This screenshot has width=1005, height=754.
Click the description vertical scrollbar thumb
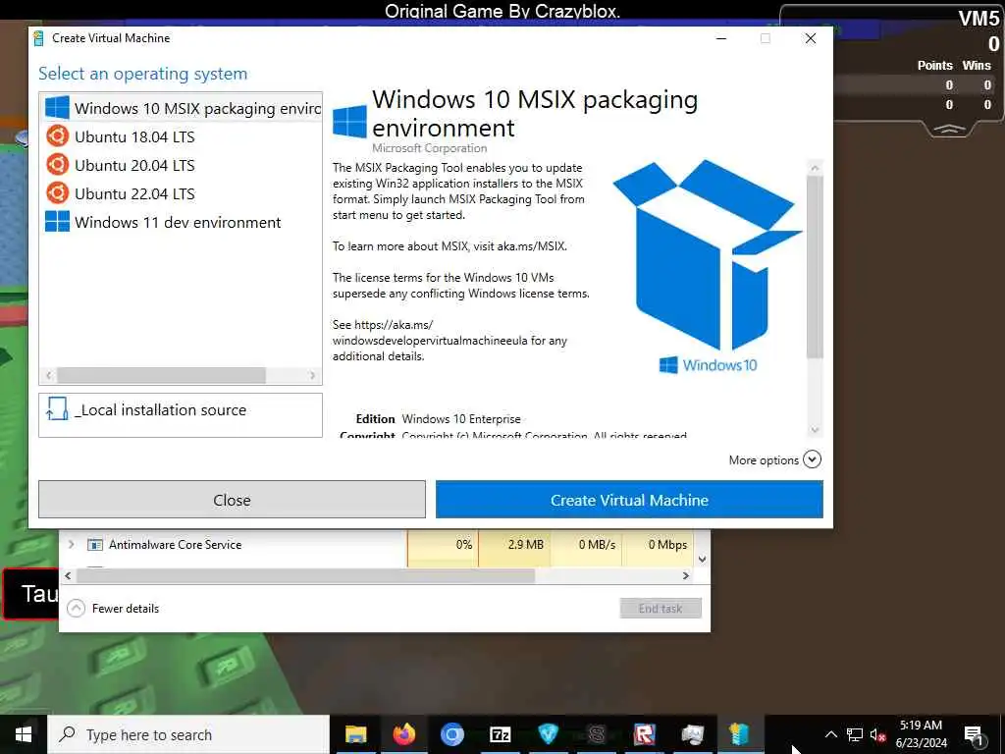point(815,267)
